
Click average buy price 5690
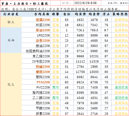[80, 36]
